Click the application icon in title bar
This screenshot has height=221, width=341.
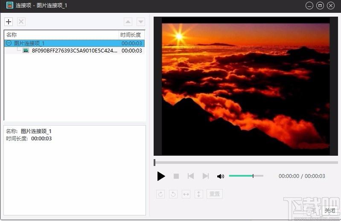pos(10,5)
